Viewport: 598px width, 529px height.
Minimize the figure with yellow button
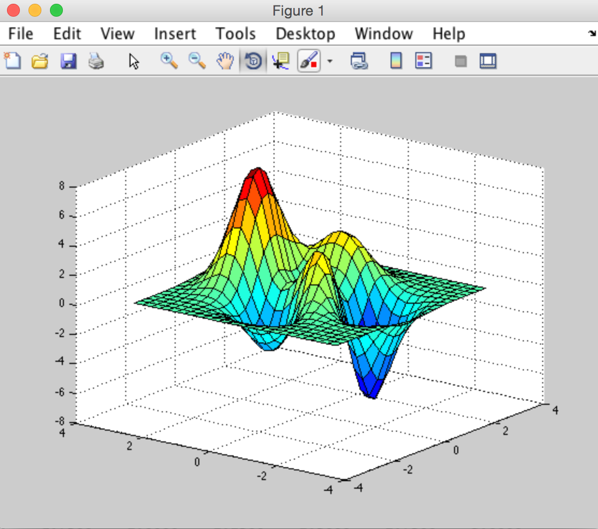pyautogui.click(x=35, y=10)
